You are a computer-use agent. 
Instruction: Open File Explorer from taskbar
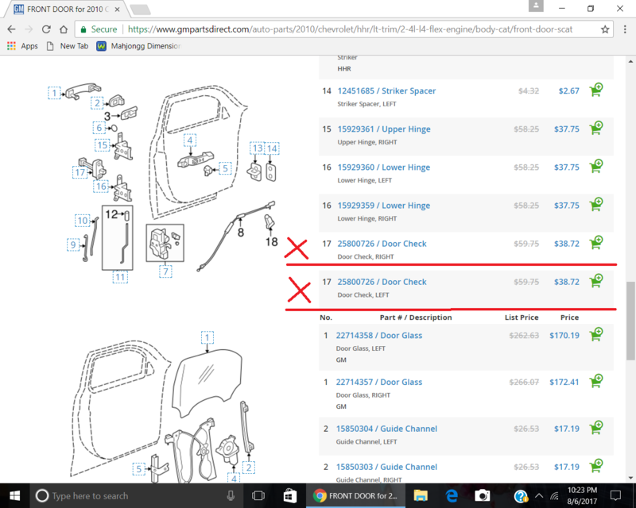tap(421, 495)
